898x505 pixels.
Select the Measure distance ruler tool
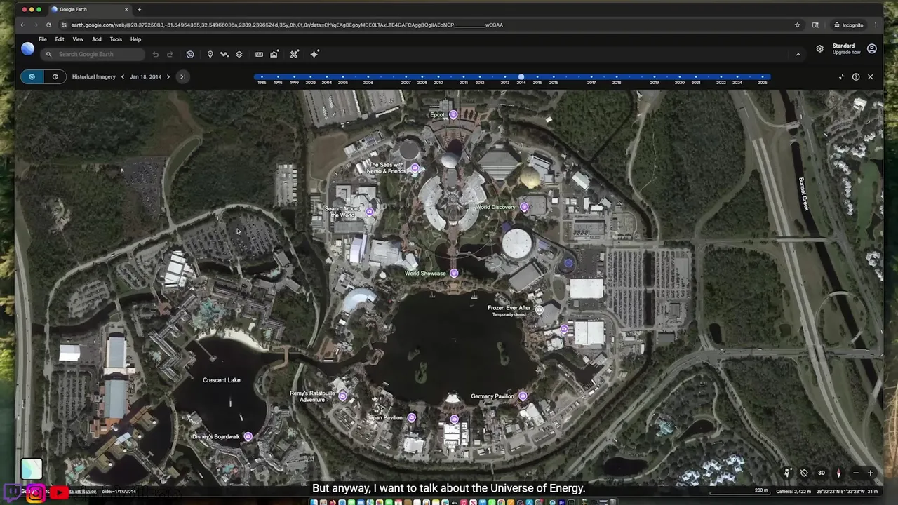click(x=259, y=54)
